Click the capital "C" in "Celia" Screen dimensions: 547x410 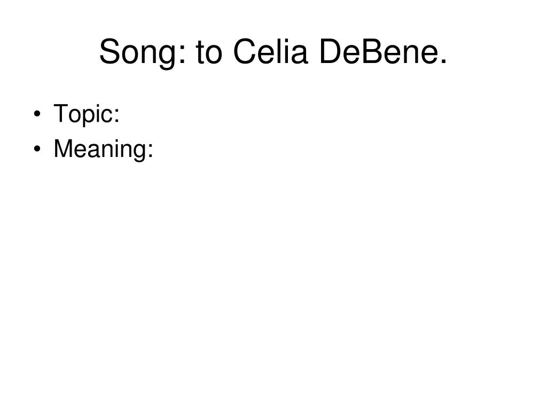(x=246, y=51)
